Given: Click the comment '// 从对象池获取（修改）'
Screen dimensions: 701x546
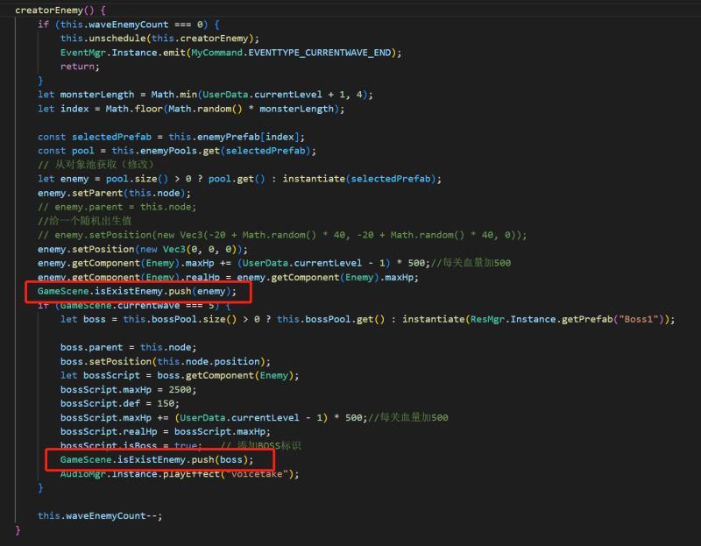Looking at the screenshot, I should 96,165.
